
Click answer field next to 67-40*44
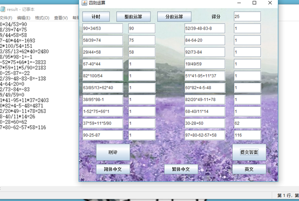coord(142,64)
